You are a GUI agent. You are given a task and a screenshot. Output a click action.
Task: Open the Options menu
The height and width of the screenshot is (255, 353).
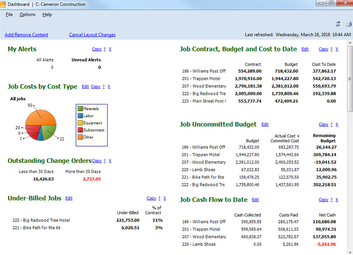(28, 14)
